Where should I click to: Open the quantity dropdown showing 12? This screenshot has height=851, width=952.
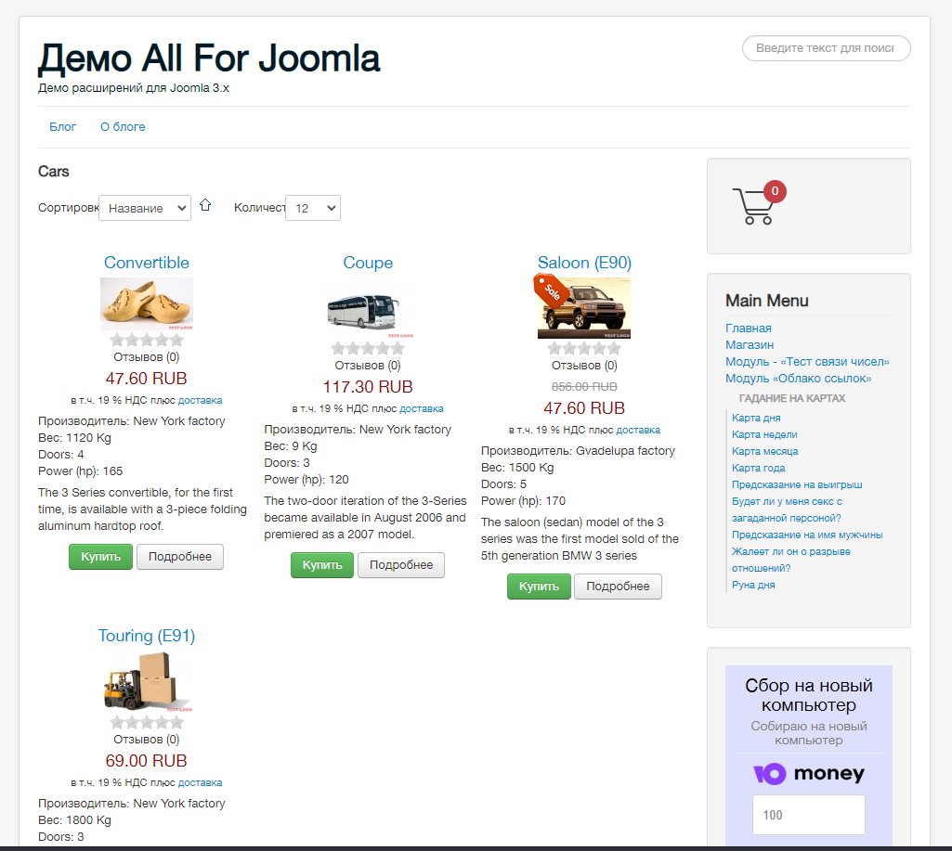313,208
